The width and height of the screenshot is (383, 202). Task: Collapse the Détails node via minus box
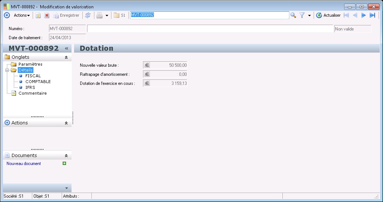[x=7, y=70]
